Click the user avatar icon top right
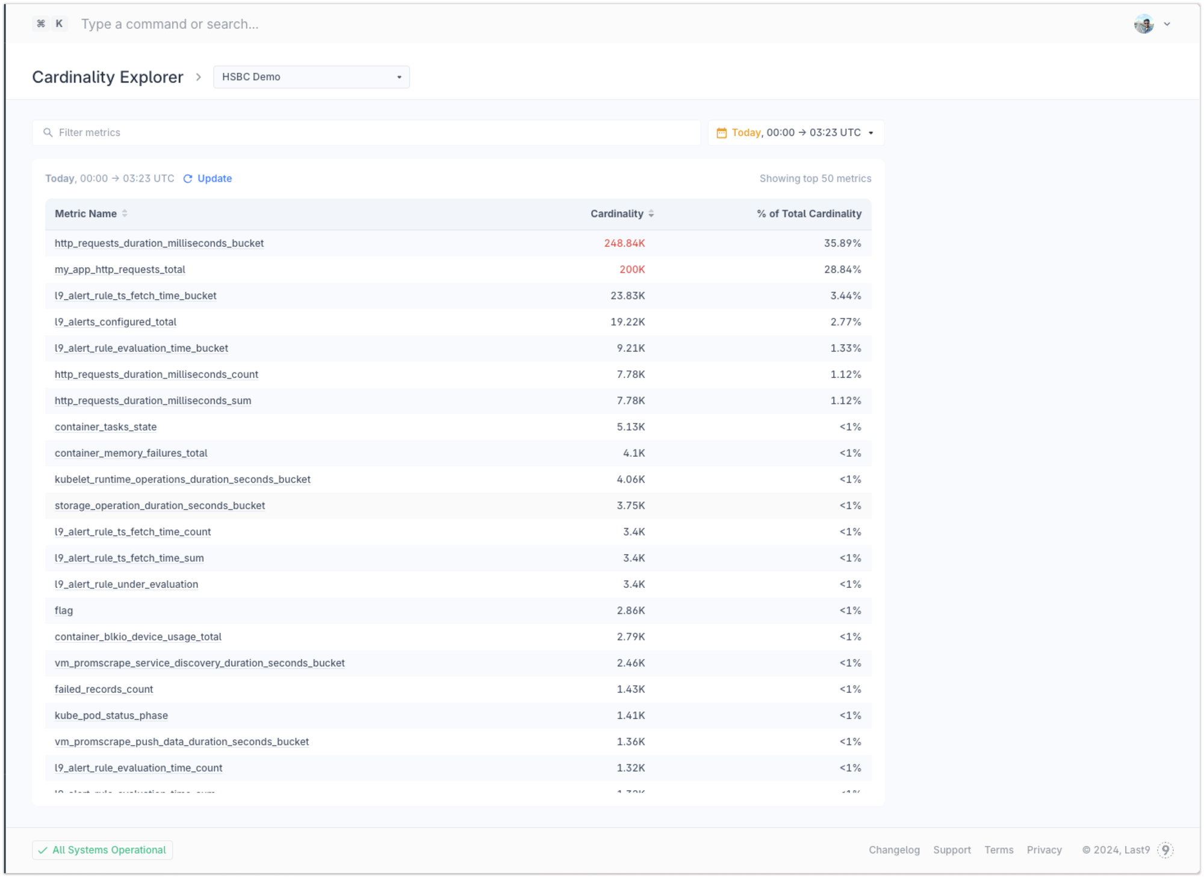The width and height of the screenshot is (1204, 878). point(1144,23)
